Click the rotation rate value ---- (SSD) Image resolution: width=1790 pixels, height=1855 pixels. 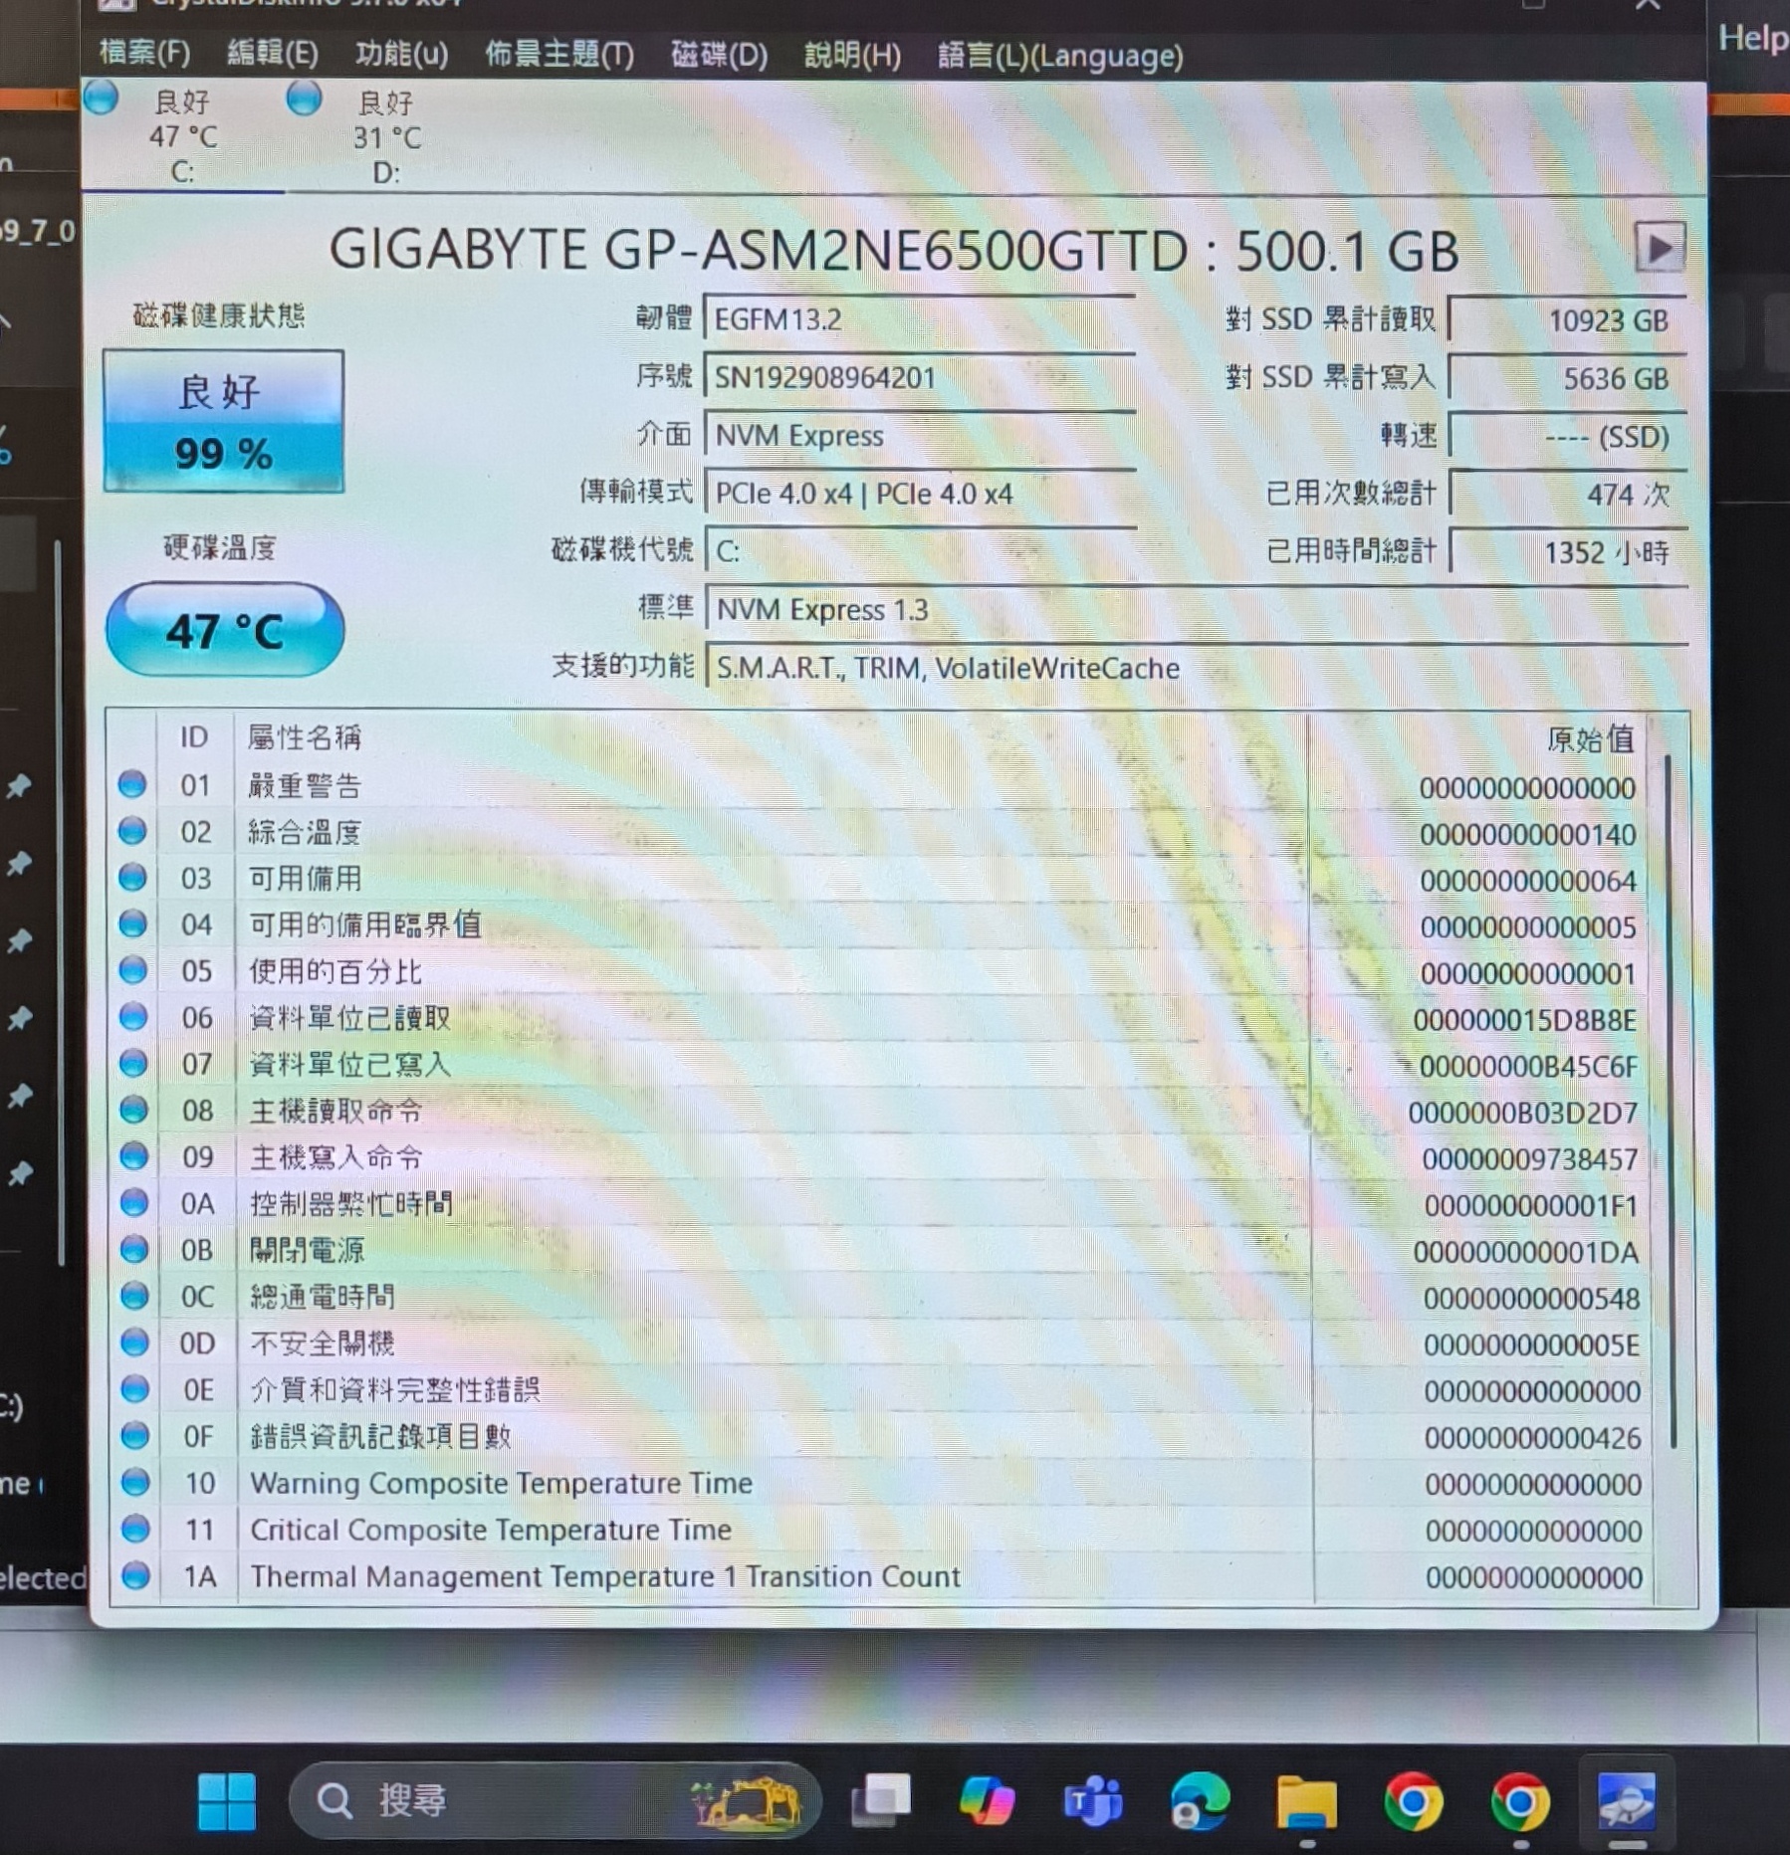1567,436
